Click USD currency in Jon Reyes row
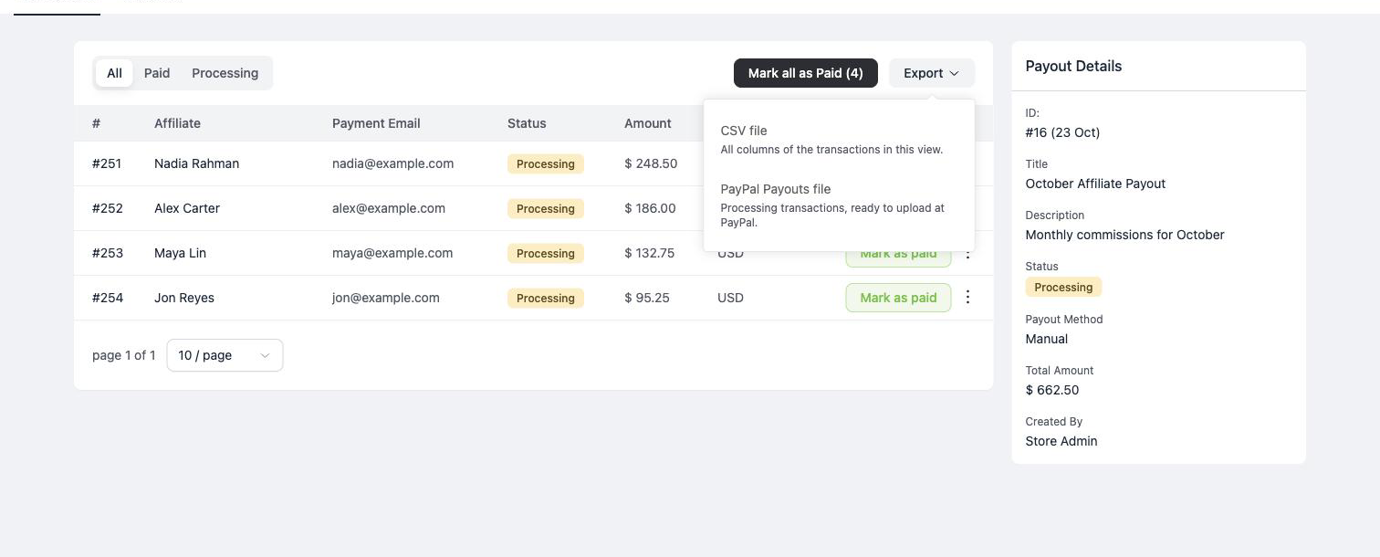This screenshot has width=1380, height=557. coord(730,298)
